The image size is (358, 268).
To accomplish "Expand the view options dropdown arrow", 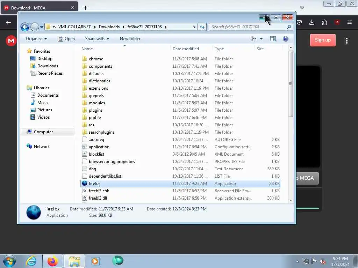I will coord(261,39).
